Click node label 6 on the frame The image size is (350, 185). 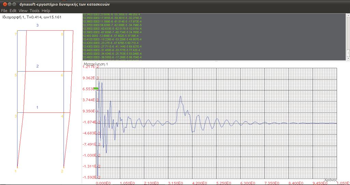[62, 75]
